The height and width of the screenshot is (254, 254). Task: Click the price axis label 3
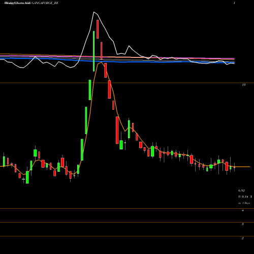point(243,224)
